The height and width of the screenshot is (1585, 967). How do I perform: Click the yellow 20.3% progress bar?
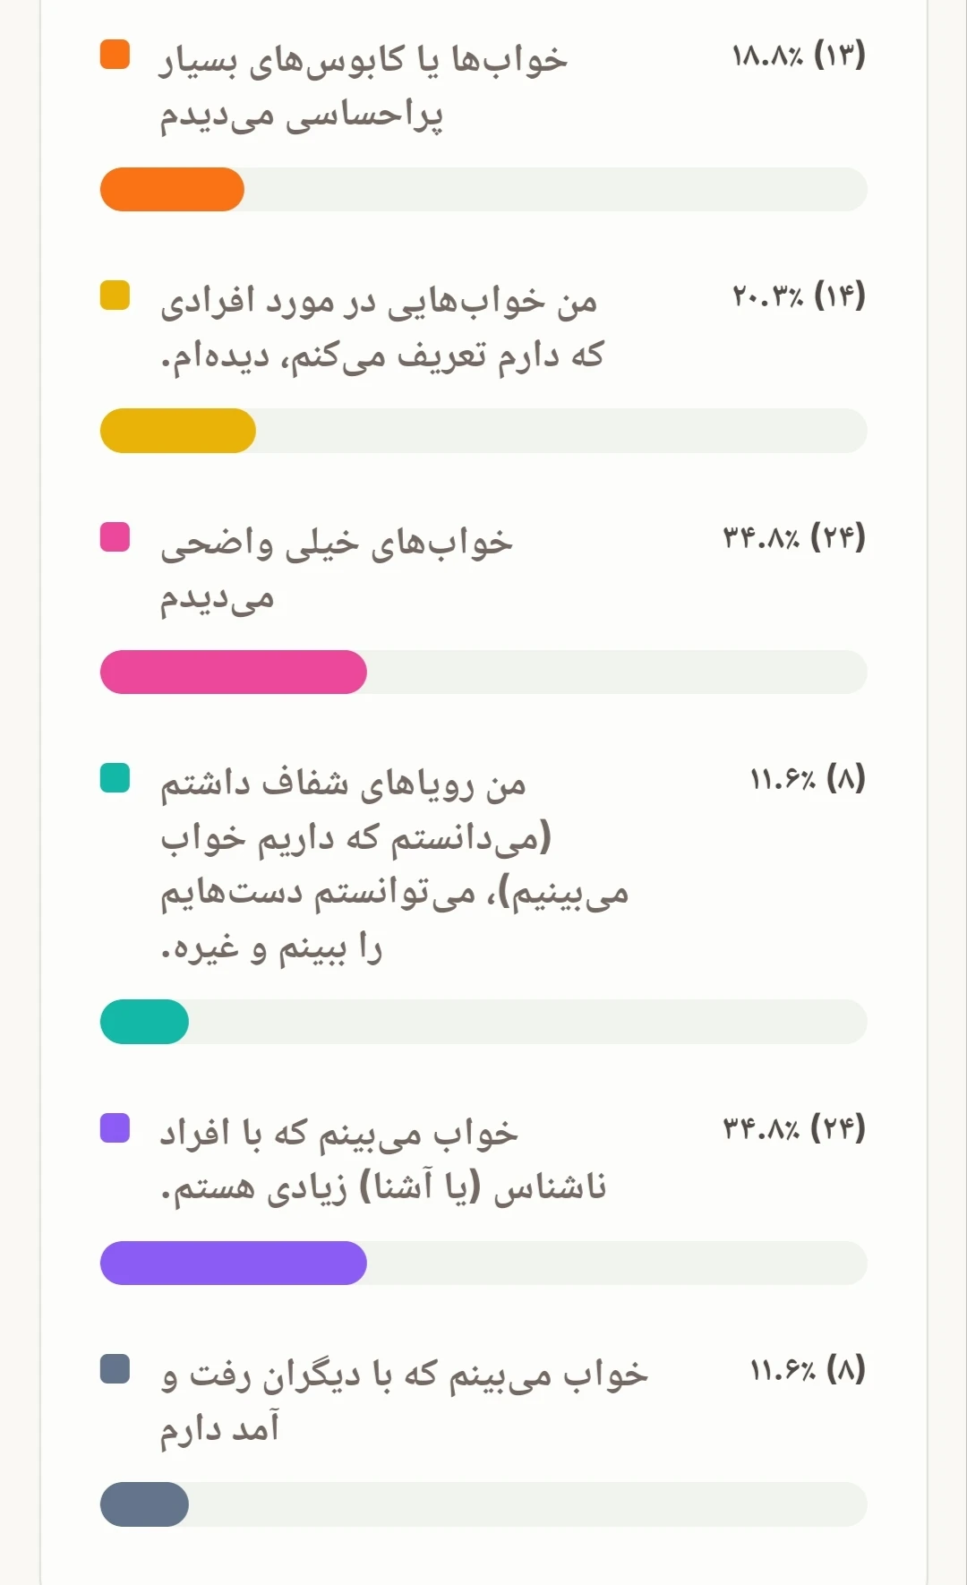click(483, 431)
